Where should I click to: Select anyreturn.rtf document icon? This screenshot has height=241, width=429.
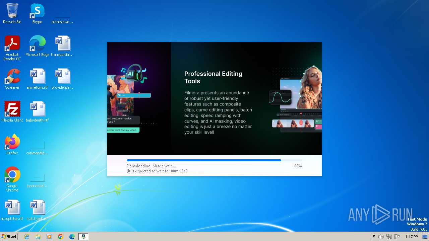point(37,79)
